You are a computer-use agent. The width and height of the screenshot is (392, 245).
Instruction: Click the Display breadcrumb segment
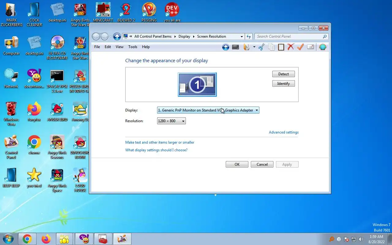(x=184, y=36)
